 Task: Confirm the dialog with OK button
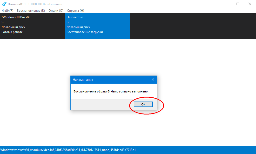(143, 104)
